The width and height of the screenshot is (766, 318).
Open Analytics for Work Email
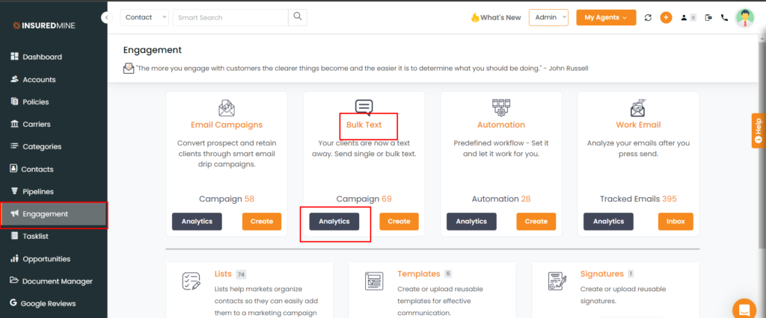(x=609, y=222)
